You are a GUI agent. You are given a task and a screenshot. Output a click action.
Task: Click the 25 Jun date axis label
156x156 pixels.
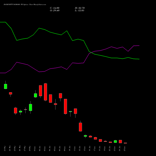[124, 149]
